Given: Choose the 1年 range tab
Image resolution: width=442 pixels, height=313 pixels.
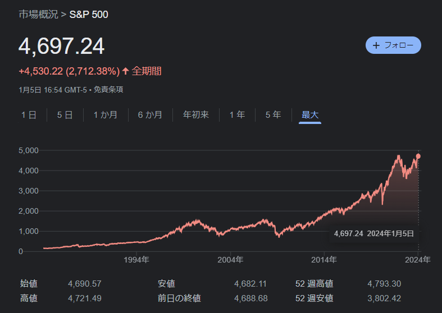Looking at the screenshot, I should point(237,115).
